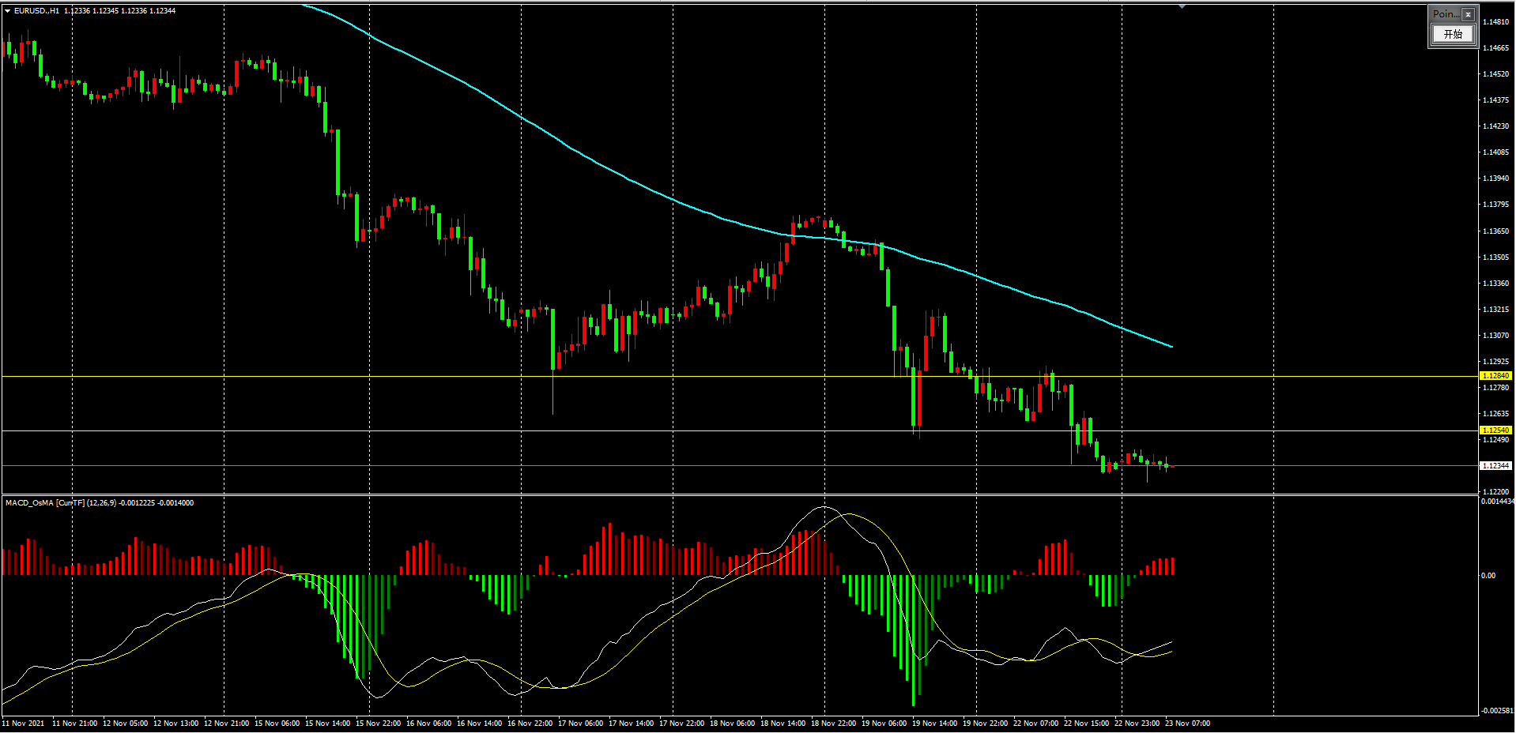Image resolution: width=1516 pixels, height=733 pixels.
Task: Close the small Poin... panel
Action: tap(1468, 14)
